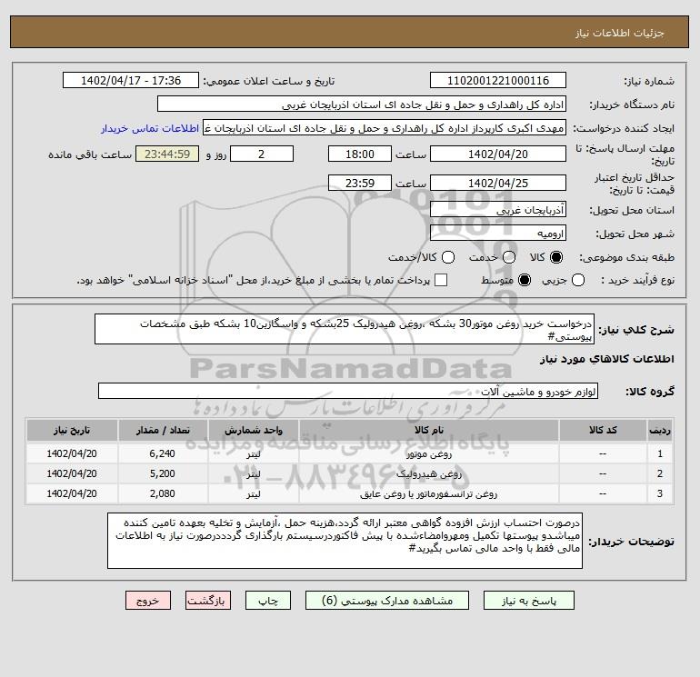Viewport: 700px width, 677px height.
Task: Open the اطلاعات تماس خریدار link
Action: [x=150, y=128]
